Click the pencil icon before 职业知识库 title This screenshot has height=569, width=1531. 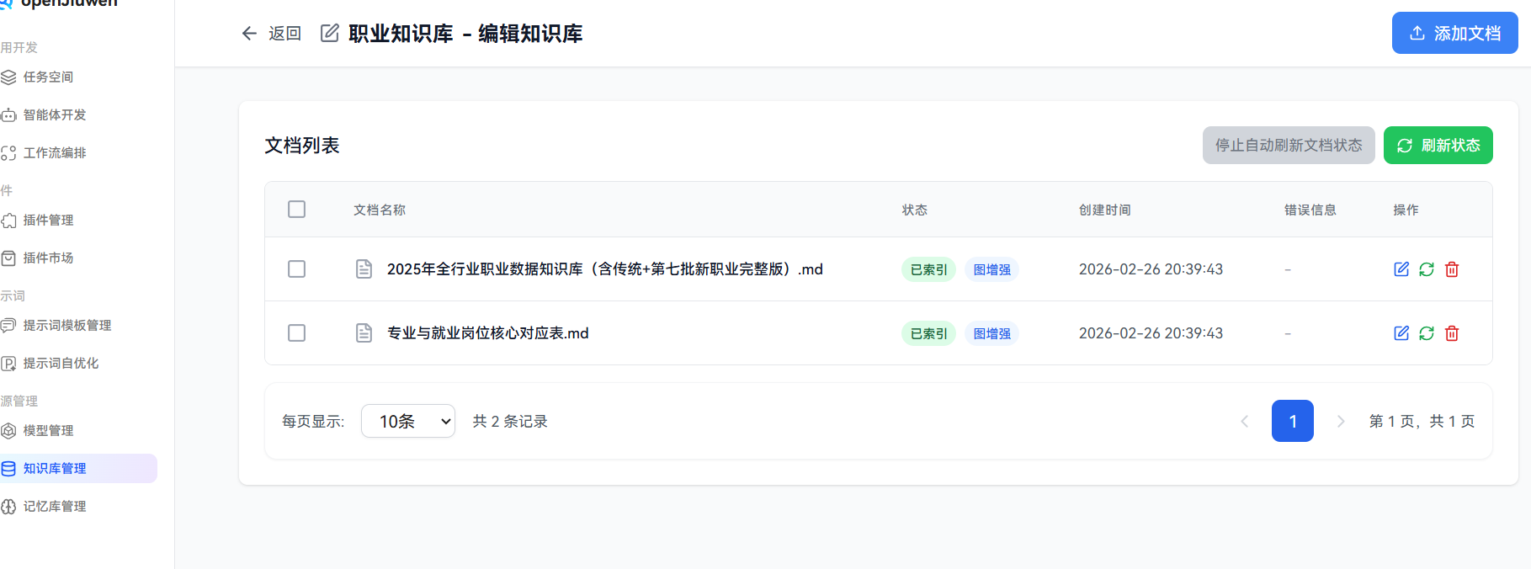click(330, 33)
